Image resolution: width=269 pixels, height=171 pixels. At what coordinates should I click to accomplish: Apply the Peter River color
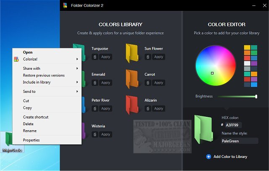pyautogui.click(x=105, y=108)
